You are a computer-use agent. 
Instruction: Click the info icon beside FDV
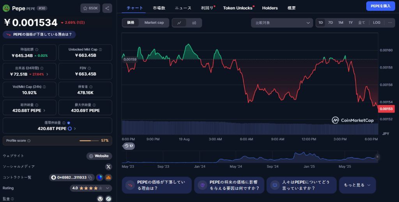tap(89, 68)
